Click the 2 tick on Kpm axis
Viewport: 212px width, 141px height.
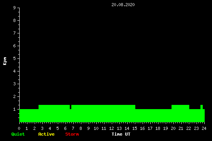coord(15,96)
